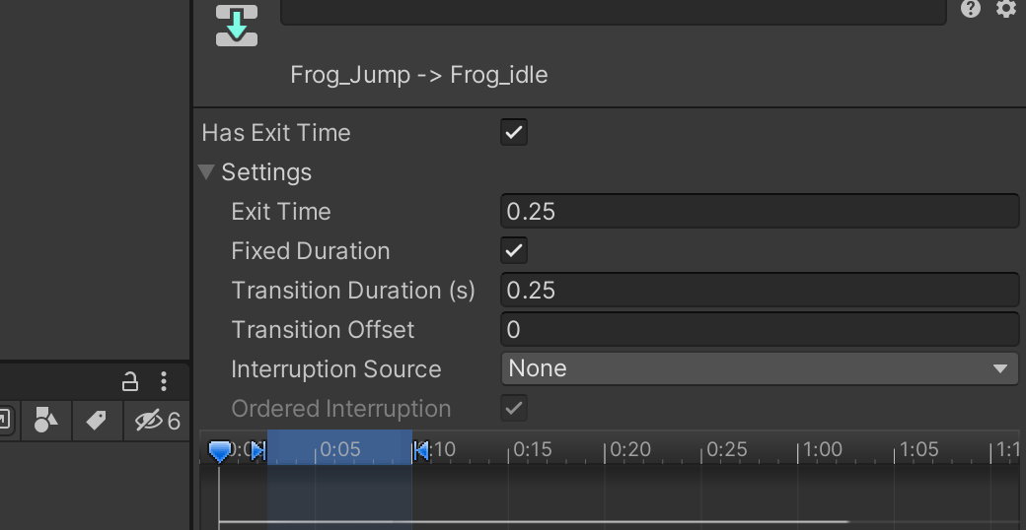The width and height of the screenshot is (1026, 530).
Task: Uncheck the Has Exit Time checkbox
Action: 514,133
